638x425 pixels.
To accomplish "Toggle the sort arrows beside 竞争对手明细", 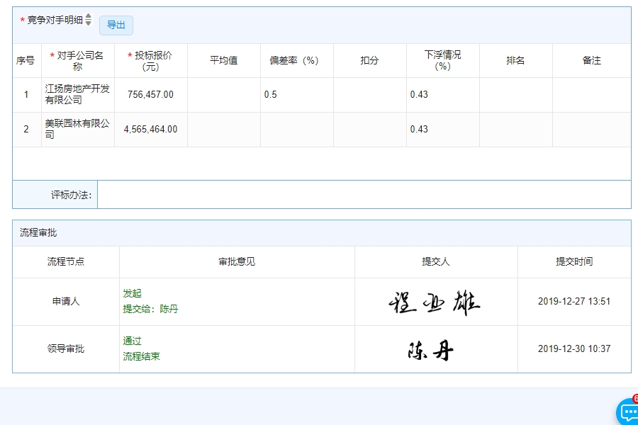I will tap(89, 20).
